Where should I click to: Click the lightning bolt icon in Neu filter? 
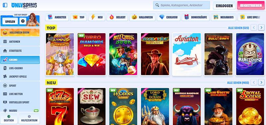(x=93, y=17)
